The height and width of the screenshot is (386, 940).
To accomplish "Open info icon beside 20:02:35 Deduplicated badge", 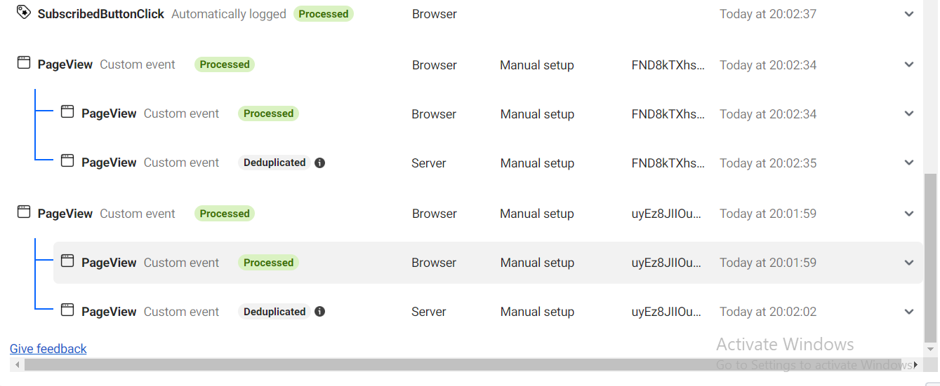I will 320,163.
